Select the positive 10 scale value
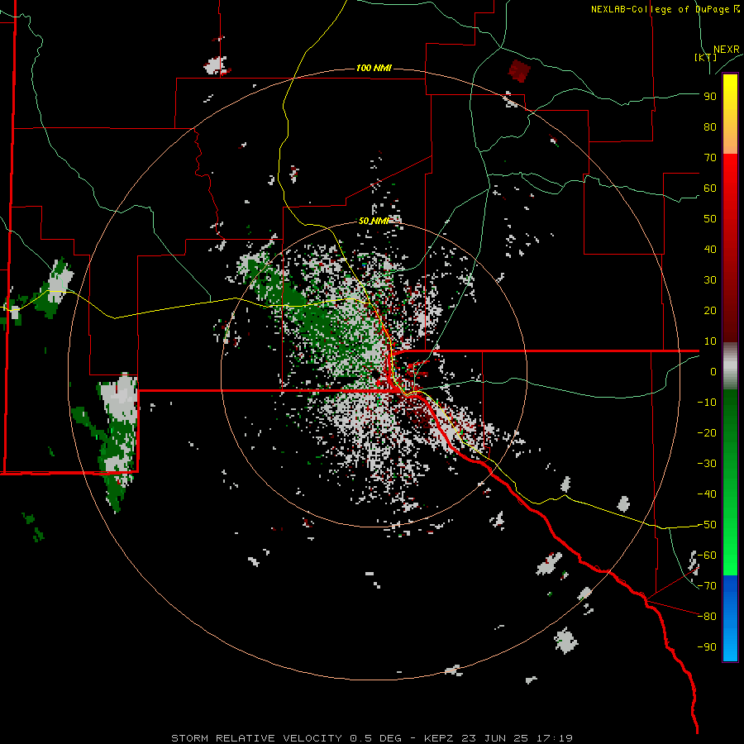The image size is (744, 744). coord(710,341)
